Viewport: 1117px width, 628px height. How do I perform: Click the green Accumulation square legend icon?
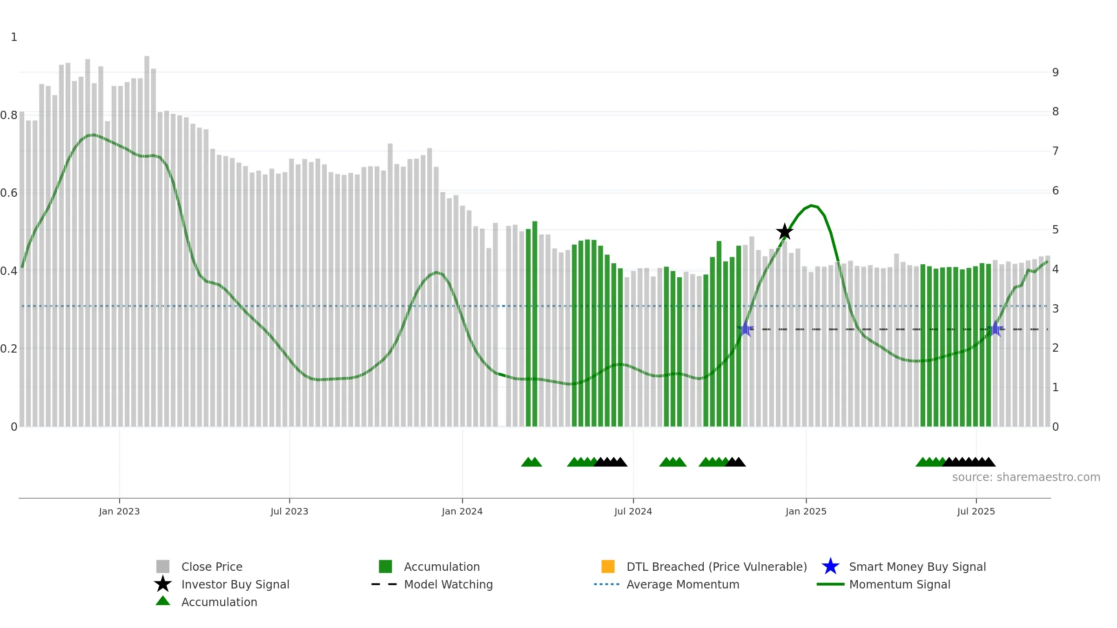[385, 567]
